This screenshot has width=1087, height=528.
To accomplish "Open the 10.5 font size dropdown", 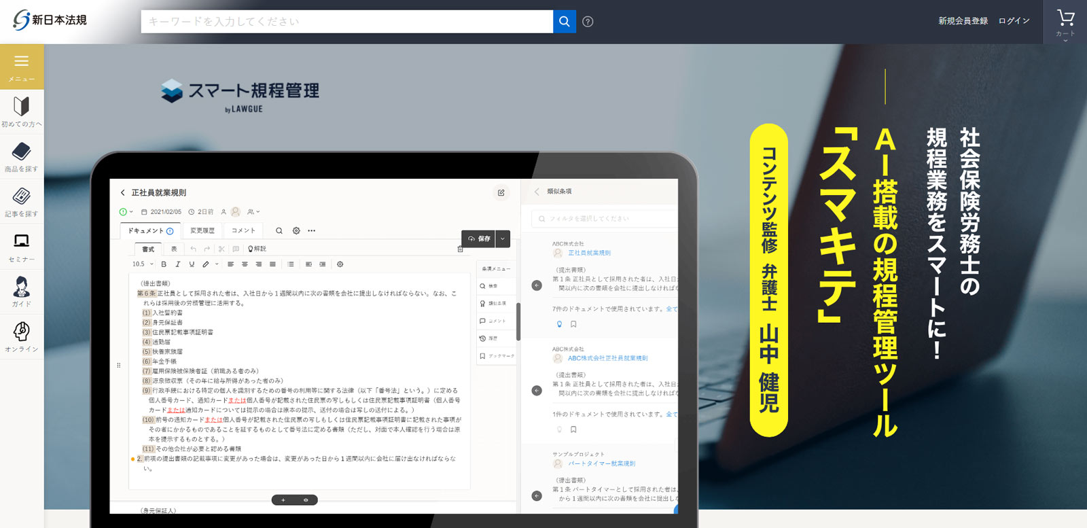I will (x=143, y=264).
